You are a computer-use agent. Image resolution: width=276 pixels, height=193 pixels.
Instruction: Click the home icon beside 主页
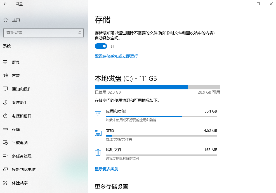6,20
